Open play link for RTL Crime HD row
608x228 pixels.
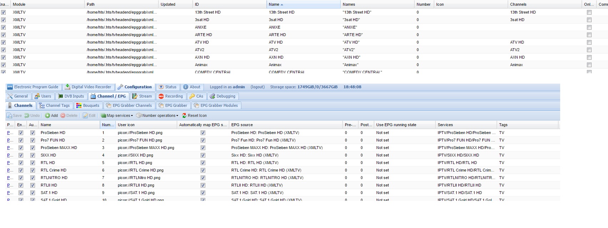(x=10, y=170)
